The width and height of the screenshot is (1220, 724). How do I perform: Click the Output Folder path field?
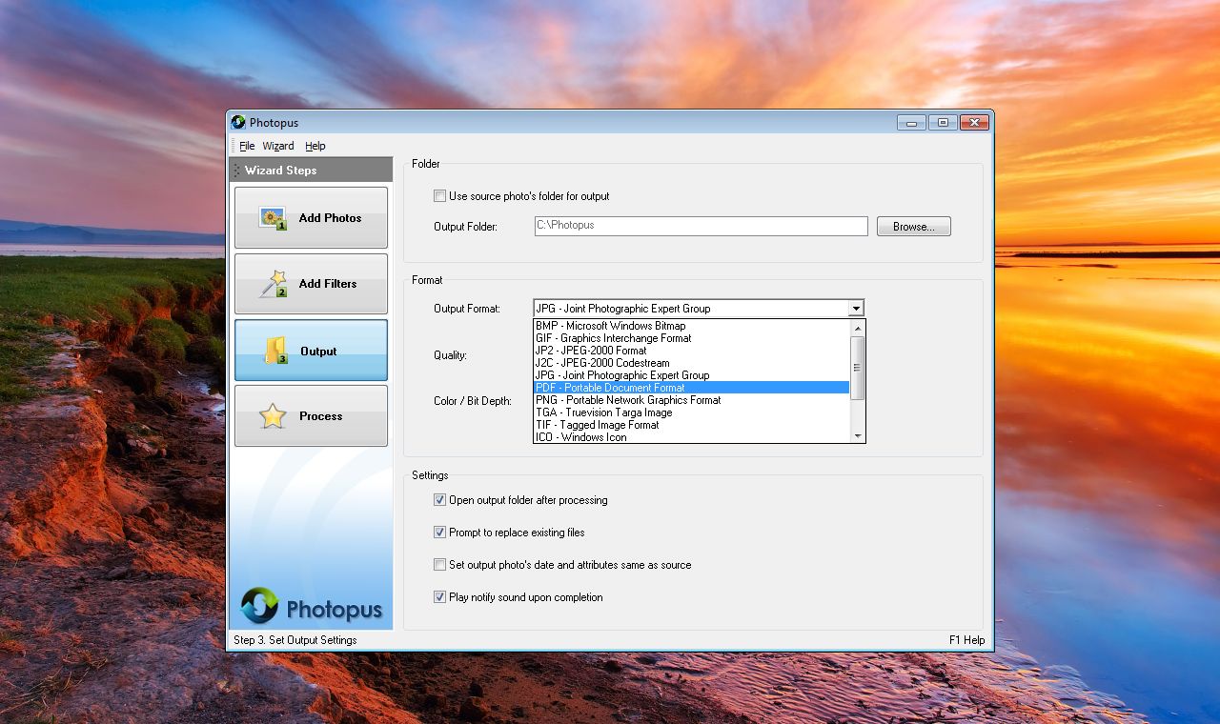click(x=701, y=226)
